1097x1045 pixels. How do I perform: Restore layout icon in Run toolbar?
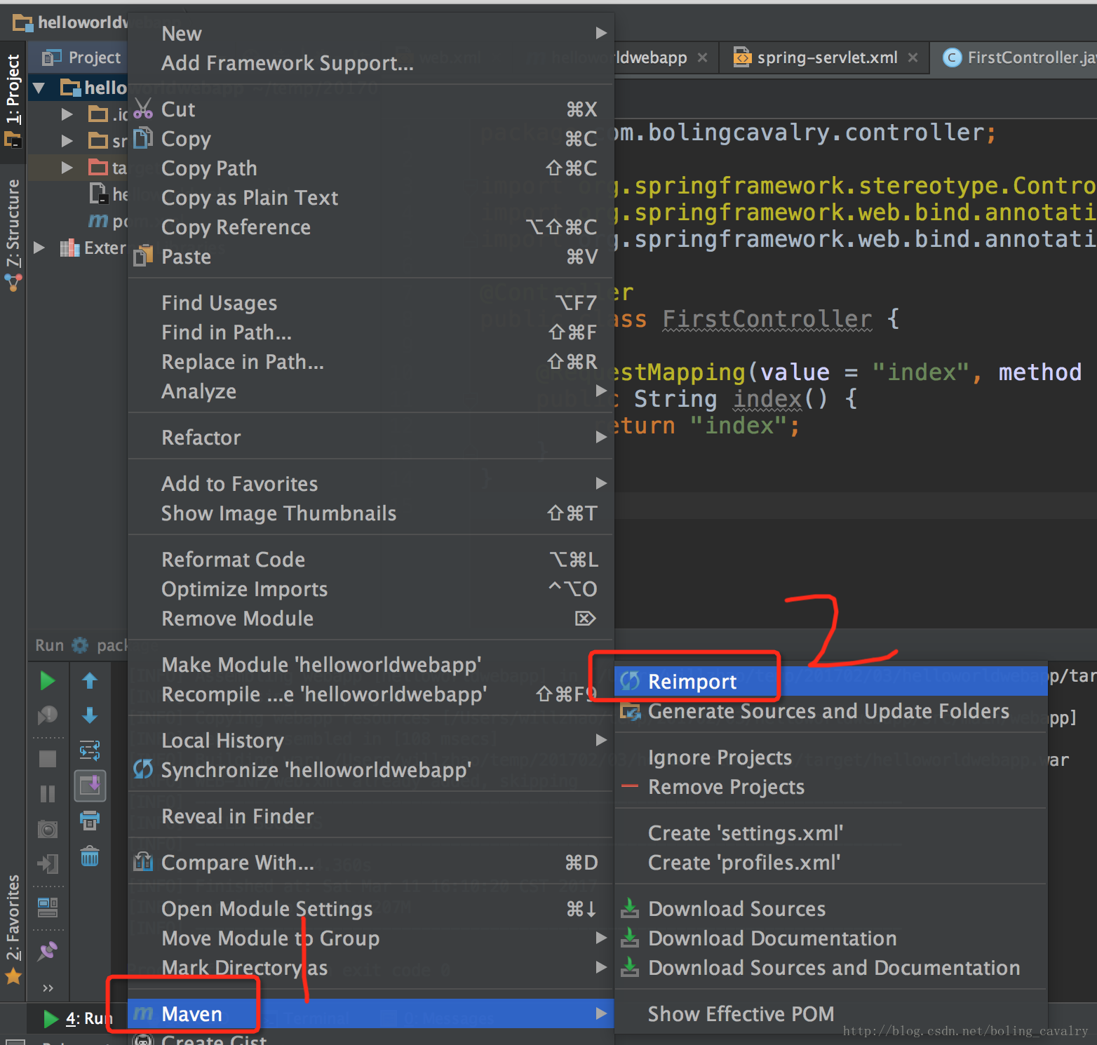coord(47,908)
